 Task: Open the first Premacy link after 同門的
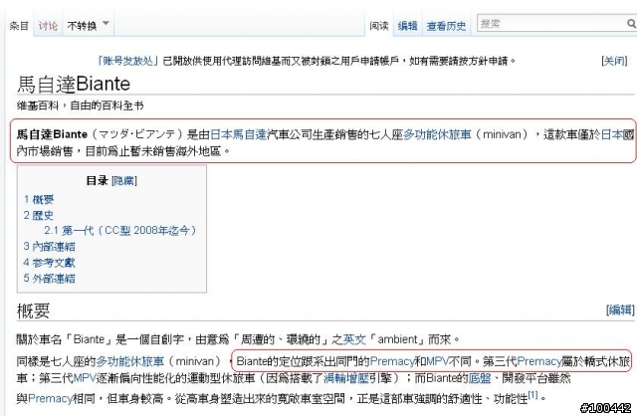tap(391, 361)
